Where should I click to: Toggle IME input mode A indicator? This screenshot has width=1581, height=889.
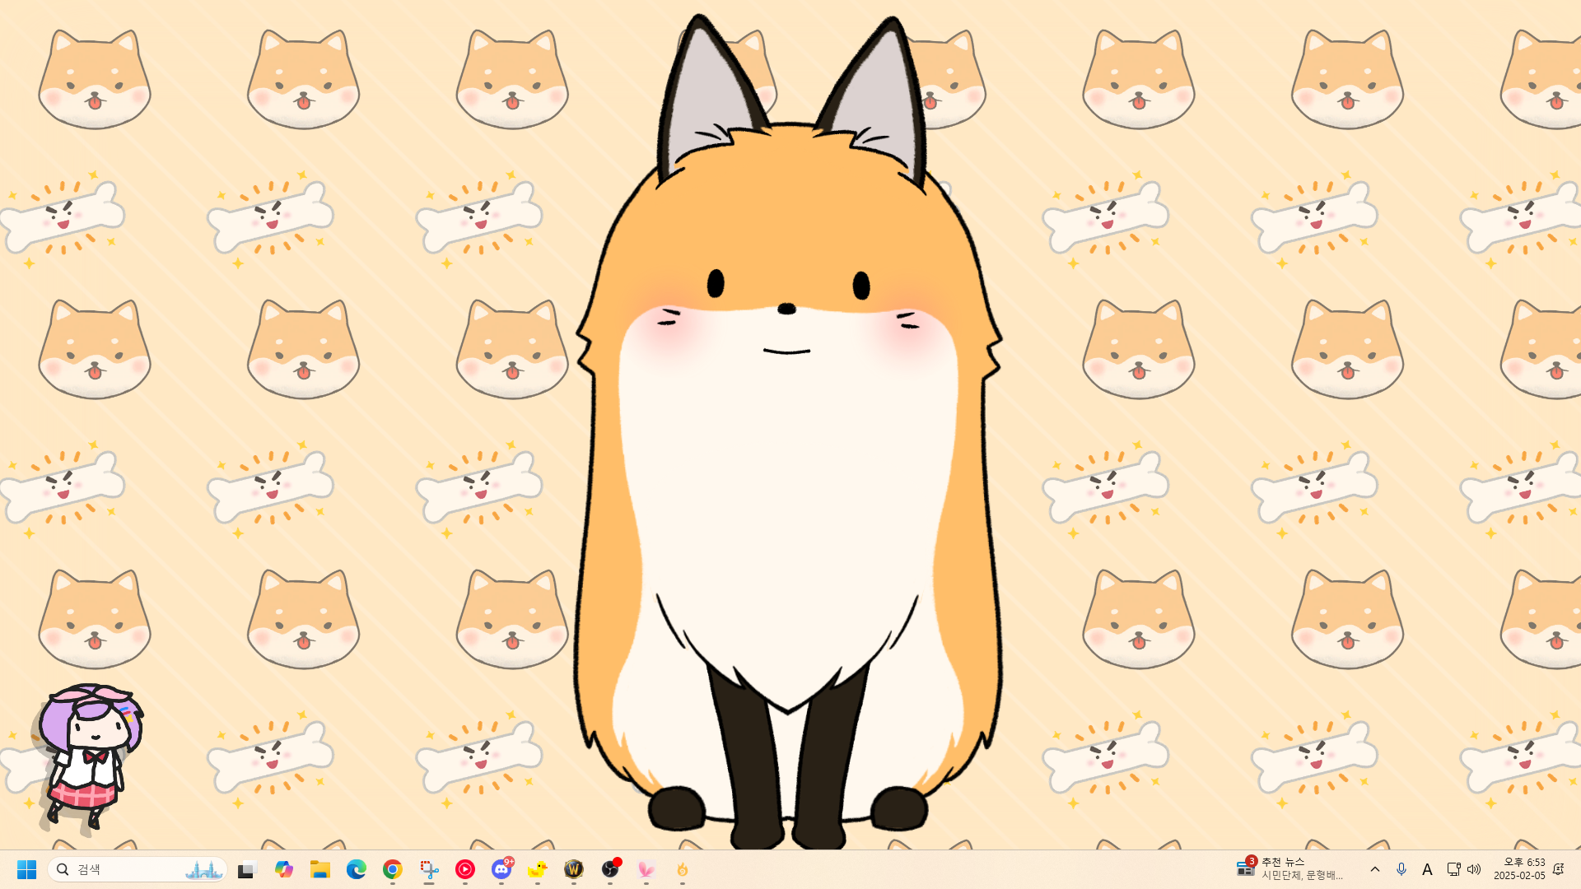(x=1428, y=869)
